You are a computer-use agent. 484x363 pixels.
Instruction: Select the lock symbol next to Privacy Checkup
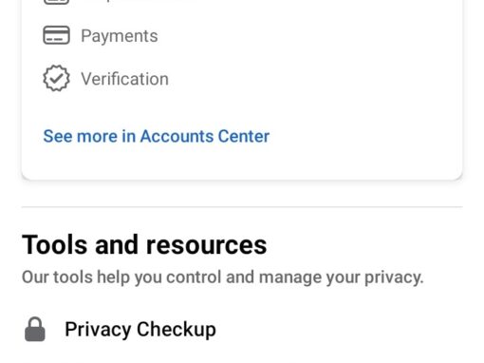[35, 330]
